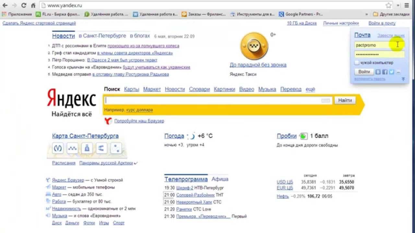Open the Пробки traffic link
The image size is (415, 233).
[287, 136]
